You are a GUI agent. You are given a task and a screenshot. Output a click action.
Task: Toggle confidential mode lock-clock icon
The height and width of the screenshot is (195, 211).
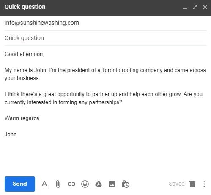coord(125,184)
